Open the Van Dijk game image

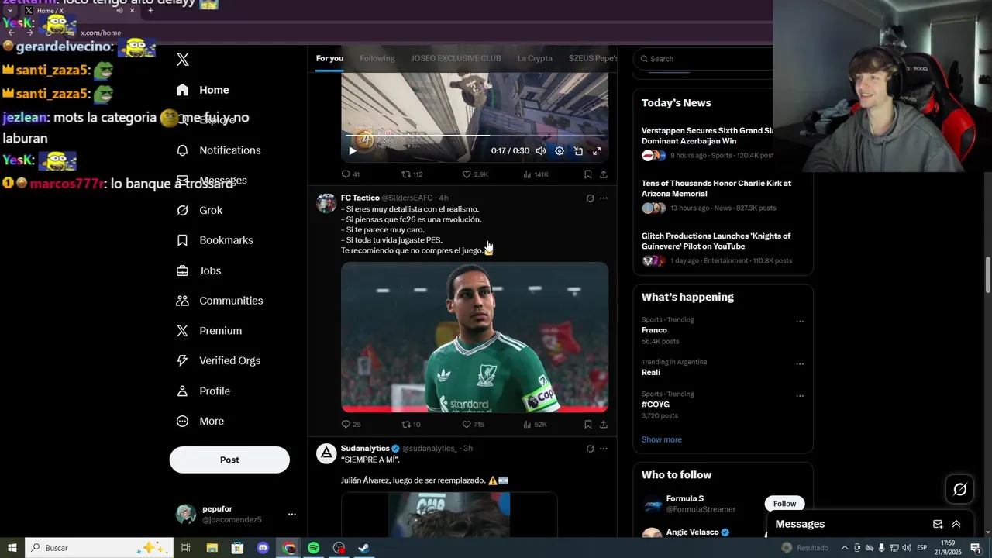[x=474, y=337]
